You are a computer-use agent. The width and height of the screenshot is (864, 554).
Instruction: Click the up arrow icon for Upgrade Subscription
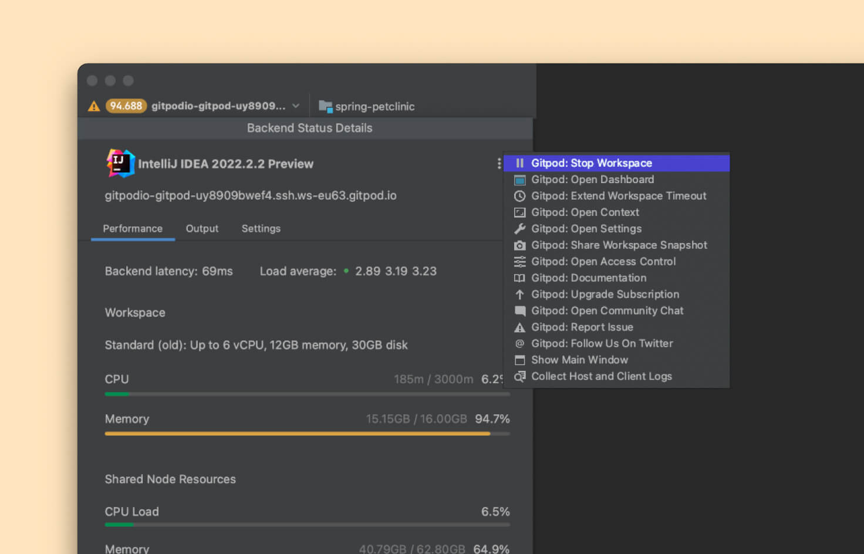click(519, 295)
